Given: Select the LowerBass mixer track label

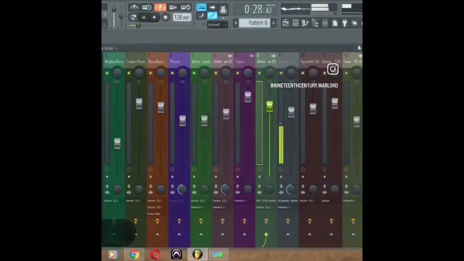Looking at the screenshot, I should [136, 62].
